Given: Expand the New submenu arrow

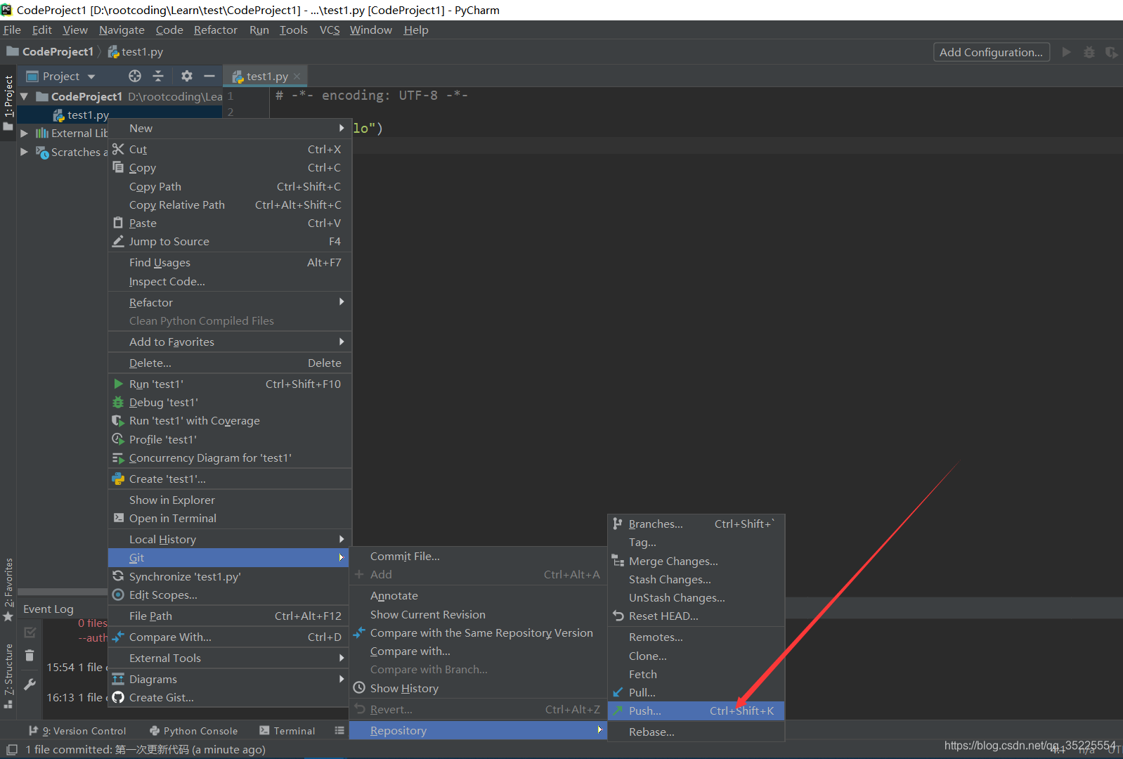Looking at the screenshot, I should [x=342, y=128].
